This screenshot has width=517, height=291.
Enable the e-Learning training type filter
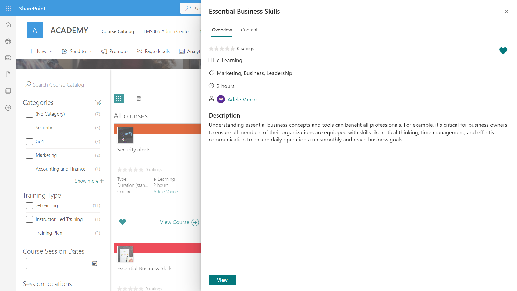29,205
